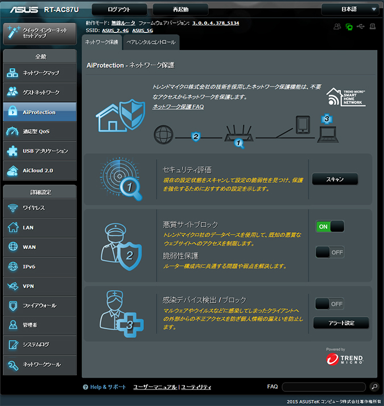Image resolution: width=384 pixels, height=406 pixels.
Task: Click the USB status icon in header
Action: (x=361, y=27)
